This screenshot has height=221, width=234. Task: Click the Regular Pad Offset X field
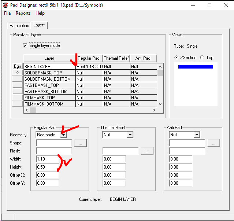(48, 175)
